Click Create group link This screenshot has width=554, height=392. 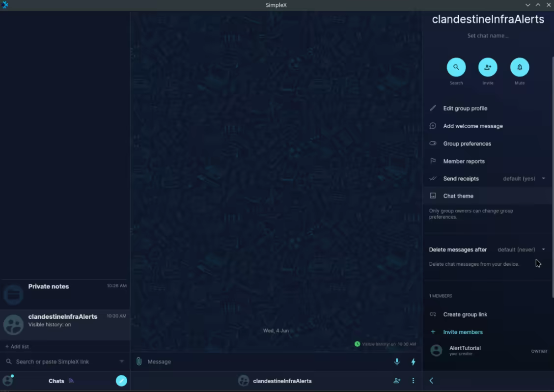click(x=465, y=314)
